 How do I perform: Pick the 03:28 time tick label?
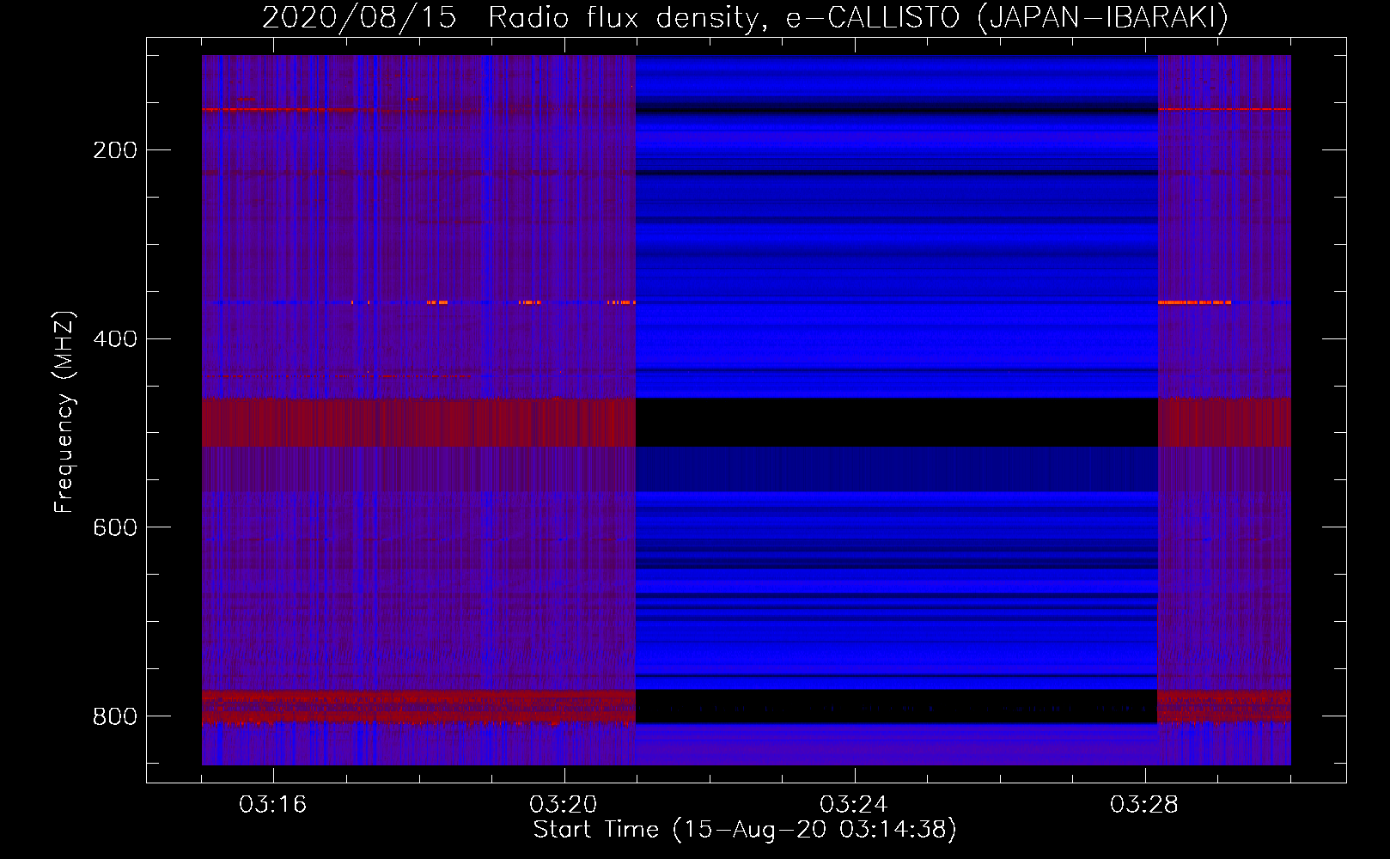[1144, 805]
